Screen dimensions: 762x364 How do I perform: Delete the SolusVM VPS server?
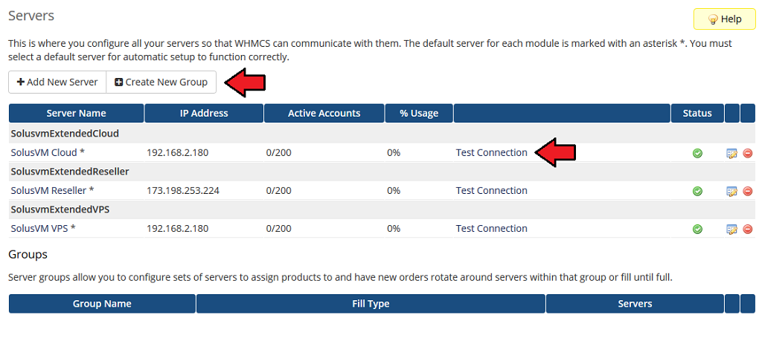(x=748, y=229)
